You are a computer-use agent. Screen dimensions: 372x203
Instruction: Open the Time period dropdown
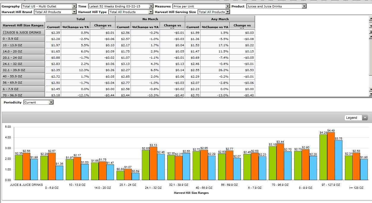(151, 6)
